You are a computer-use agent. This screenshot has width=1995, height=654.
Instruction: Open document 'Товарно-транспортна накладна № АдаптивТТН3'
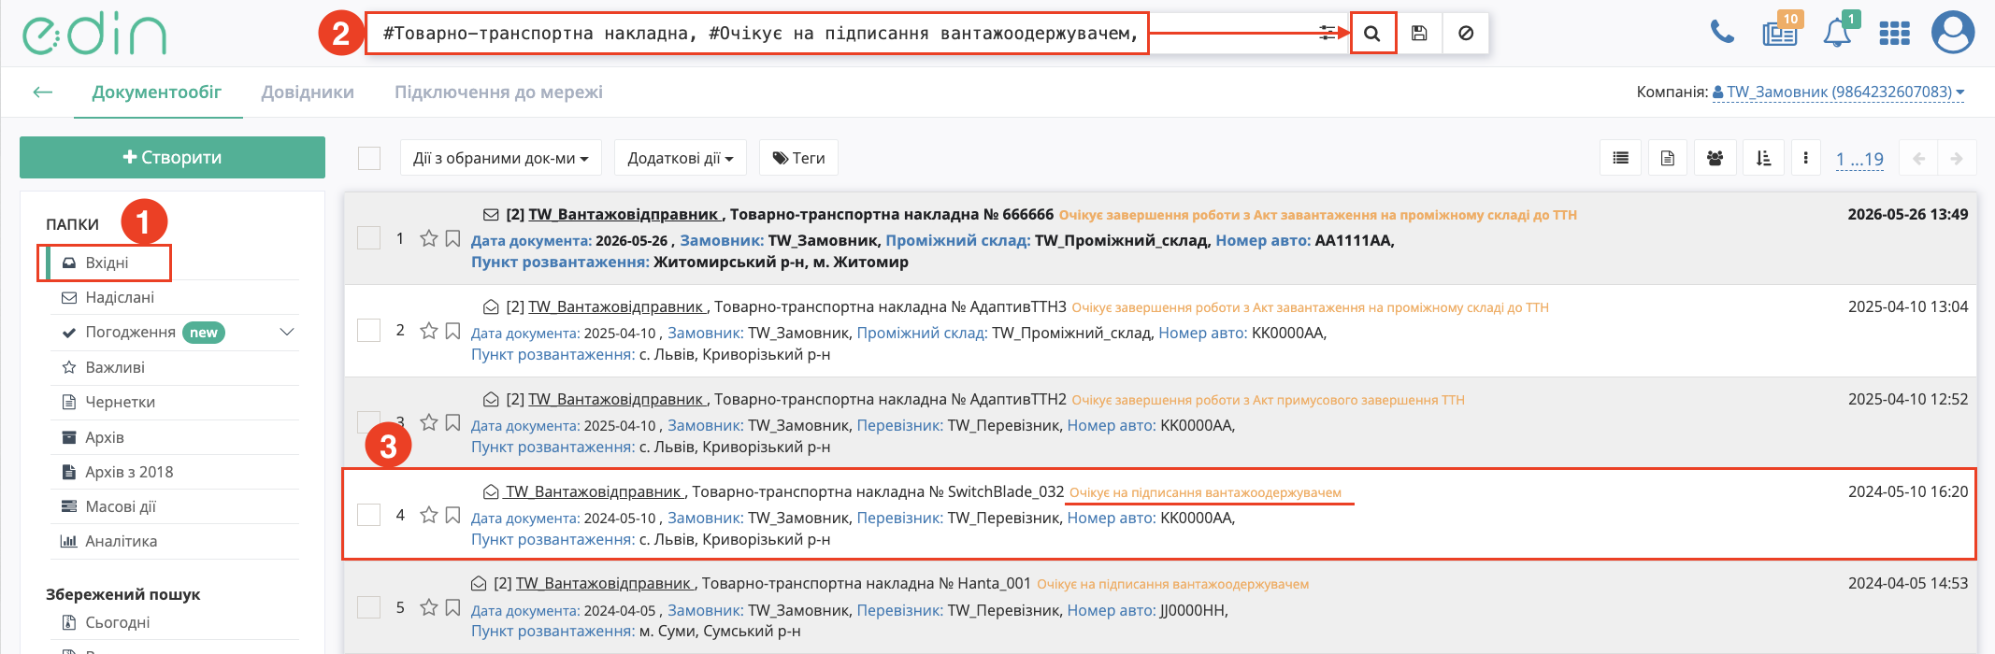click(x=890, y=306)
